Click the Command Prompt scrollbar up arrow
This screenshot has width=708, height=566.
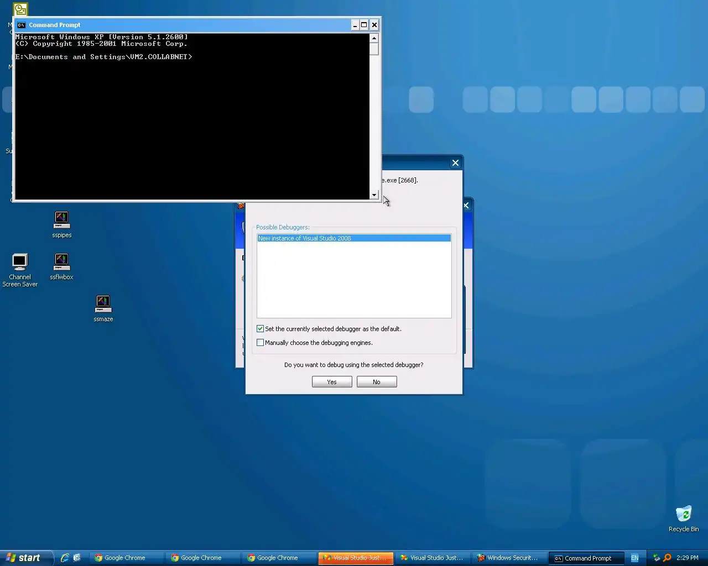tap(374, 38)
